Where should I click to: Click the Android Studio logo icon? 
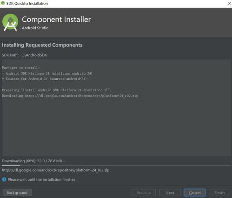coord(10,23)
